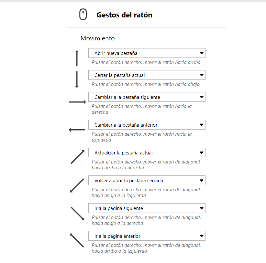Viewport: 266px width, 263px height.
Task: Click the 'Gestos del ratón' heading
Action: (124, 15)
